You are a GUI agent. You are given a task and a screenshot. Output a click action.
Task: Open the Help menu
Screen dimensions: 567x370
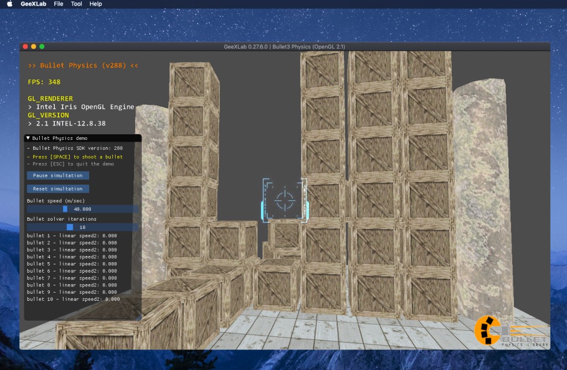click(95, 4)
